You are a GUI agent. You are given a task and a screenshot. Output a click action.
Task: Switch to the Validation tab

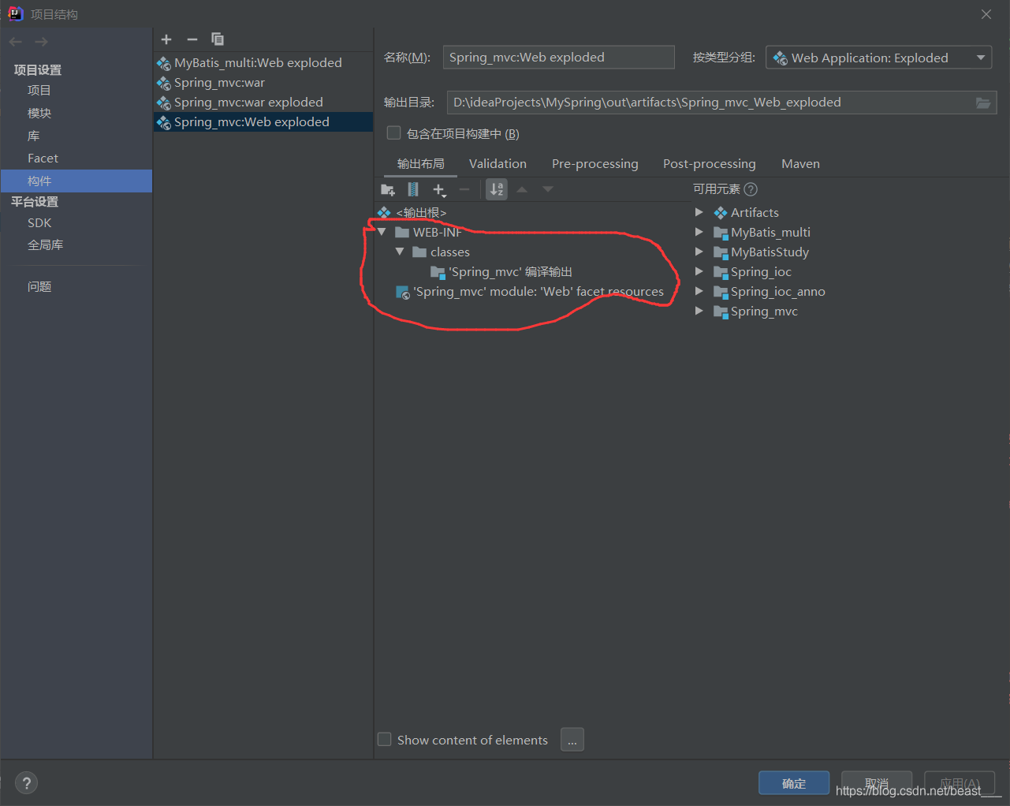pyautogui.click(x=498, y=164)
